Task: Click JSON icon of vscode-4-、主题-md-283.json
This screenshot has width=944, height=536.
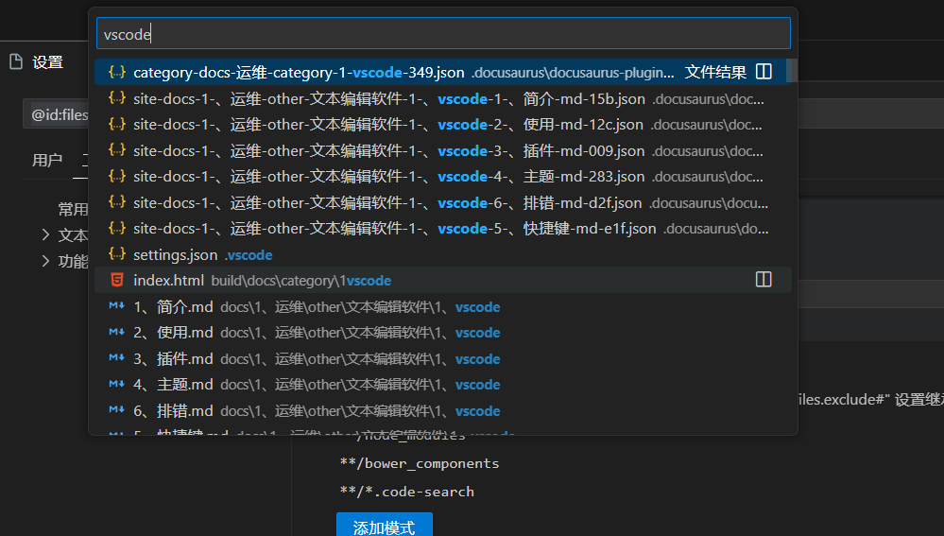Action: 117,176
